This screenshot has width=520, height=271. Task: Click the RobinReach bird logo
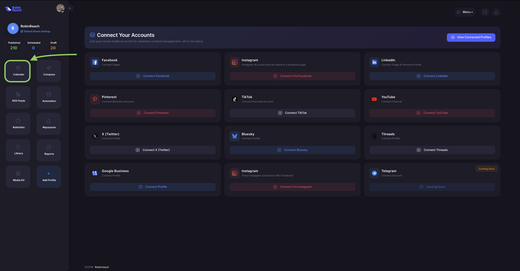click(x=13, y=9)
